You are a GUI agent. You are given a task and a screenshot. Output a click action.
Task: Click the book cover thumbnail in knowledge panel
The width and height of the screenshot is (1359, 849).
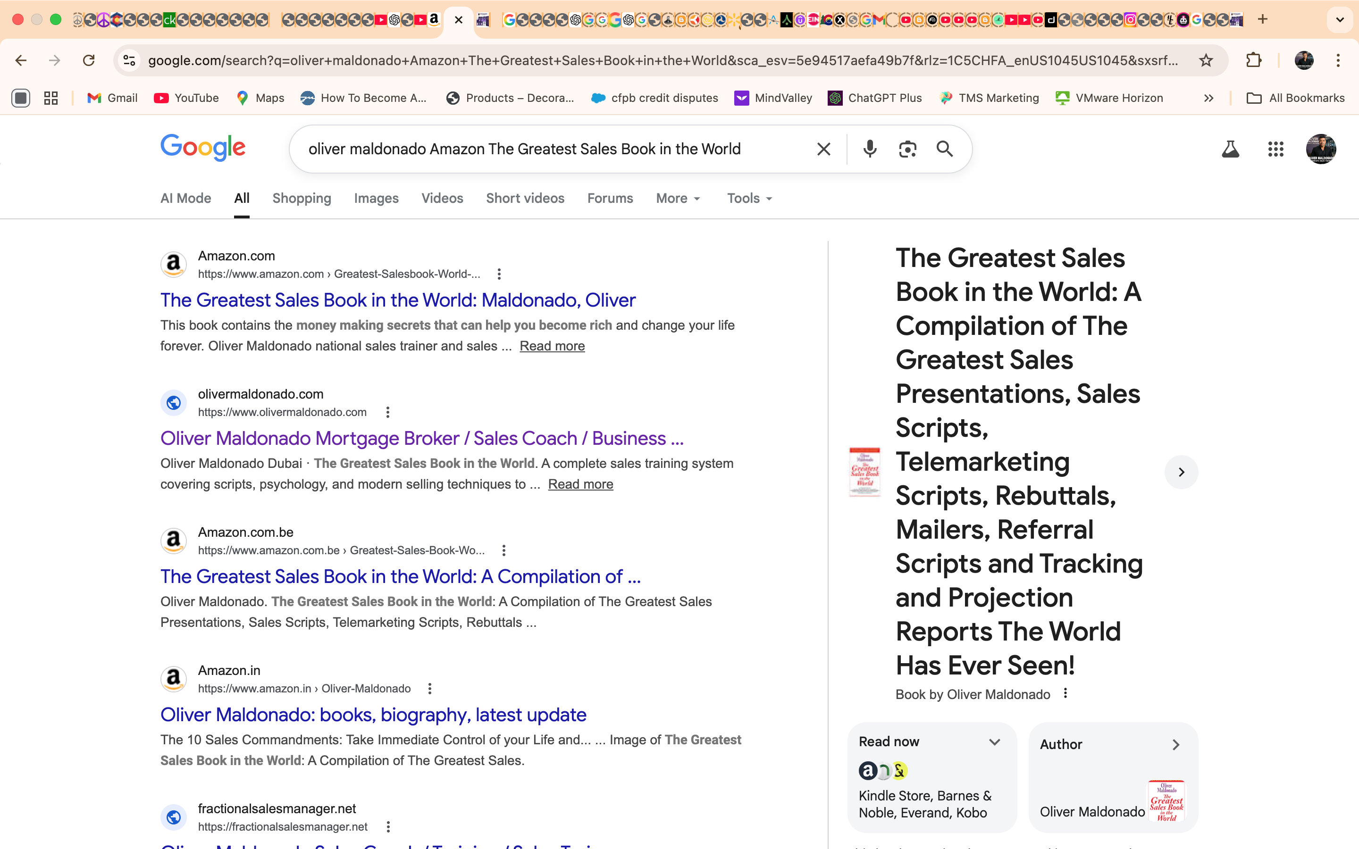(865, 472)
